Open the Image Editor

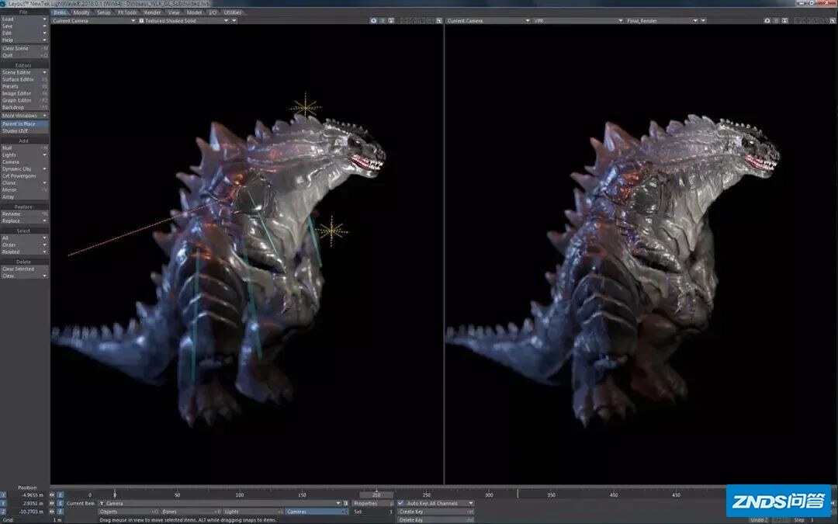tap(24, 93)
